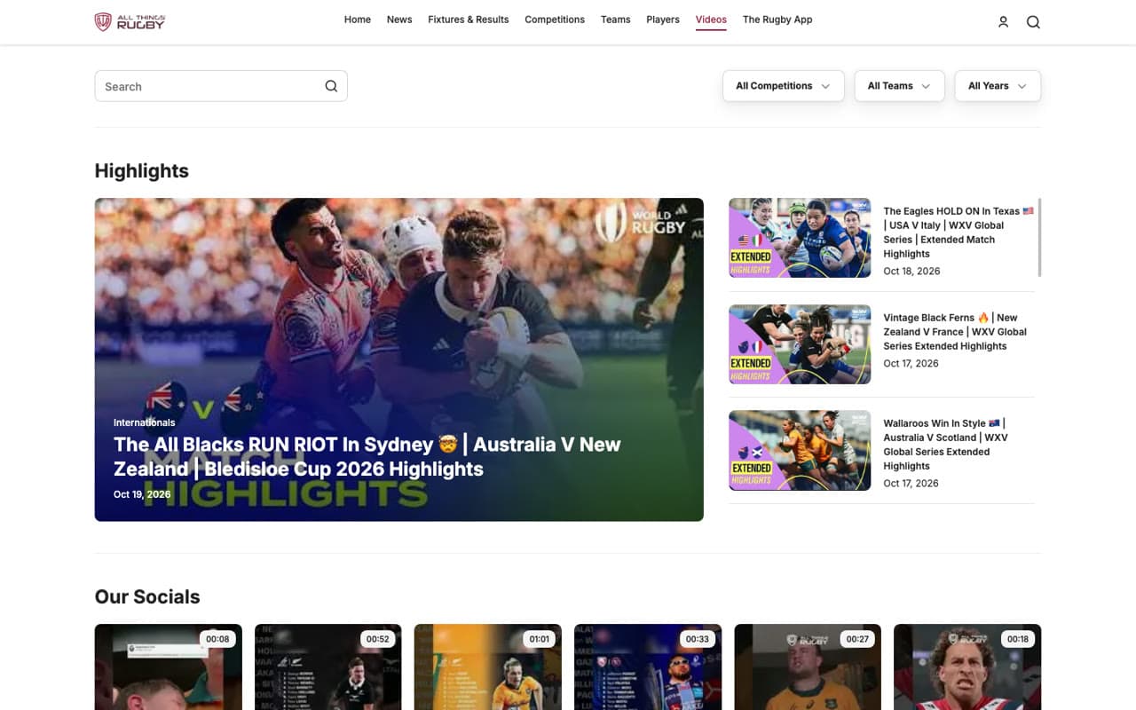This screenshot has width=1136, height=710.
Task: Play the 00:27 socials video
Action: coord(808,667)
